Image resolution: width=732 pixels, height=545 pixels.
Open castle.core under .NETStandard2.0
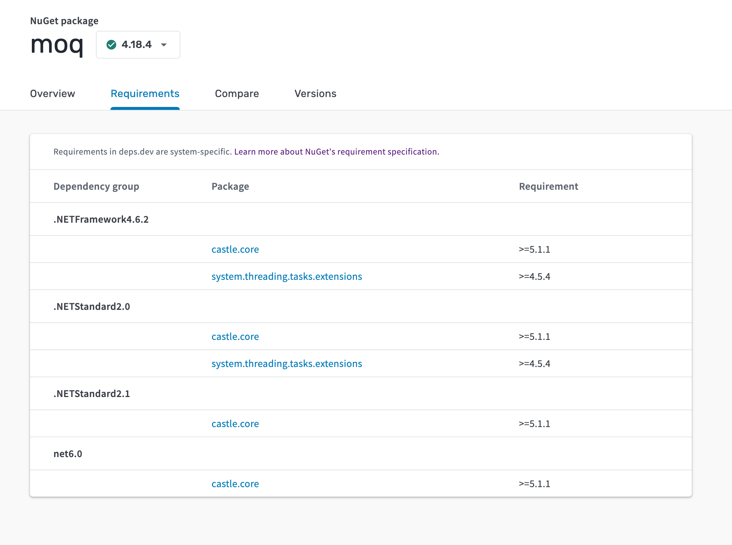(235, 337)
